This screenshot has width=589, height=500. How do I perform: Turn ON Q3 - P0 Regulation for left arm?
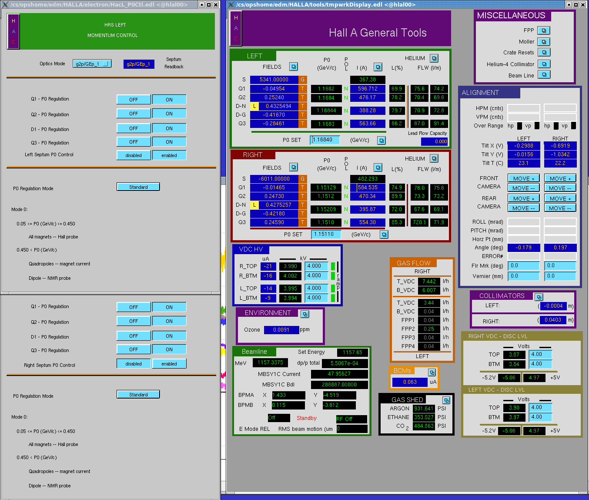(x=169, y=142)
